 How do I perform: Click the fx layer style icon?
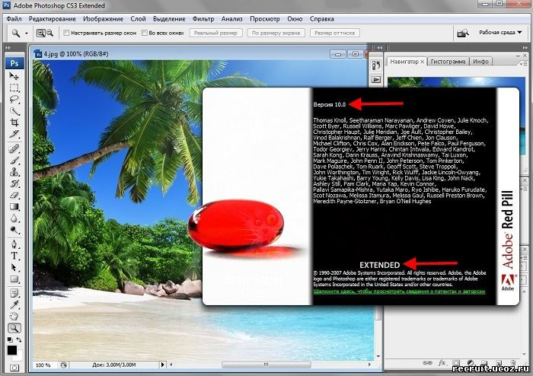442,363
